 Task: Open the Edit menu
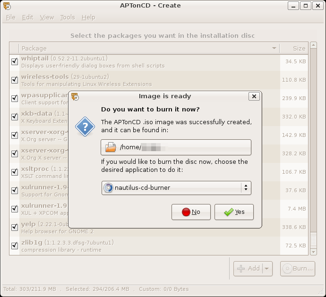click(28, 17)
